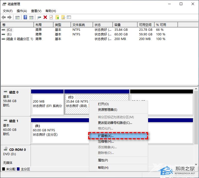Viewport: 199px width, 178px height.
Task: Choose 属性(P) from context menu
Action: 119,160
